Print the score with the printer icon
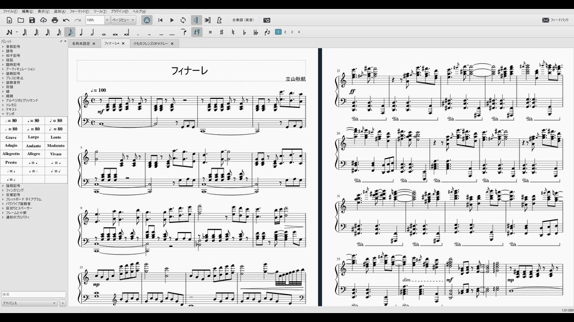The image size is (574, 322). tap(55, 20)
